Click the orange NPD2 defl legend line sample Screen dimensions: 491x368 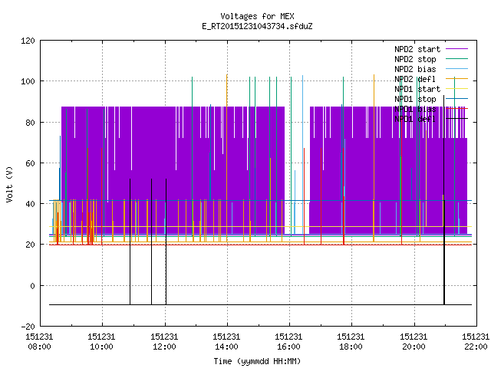coord(457,79)
